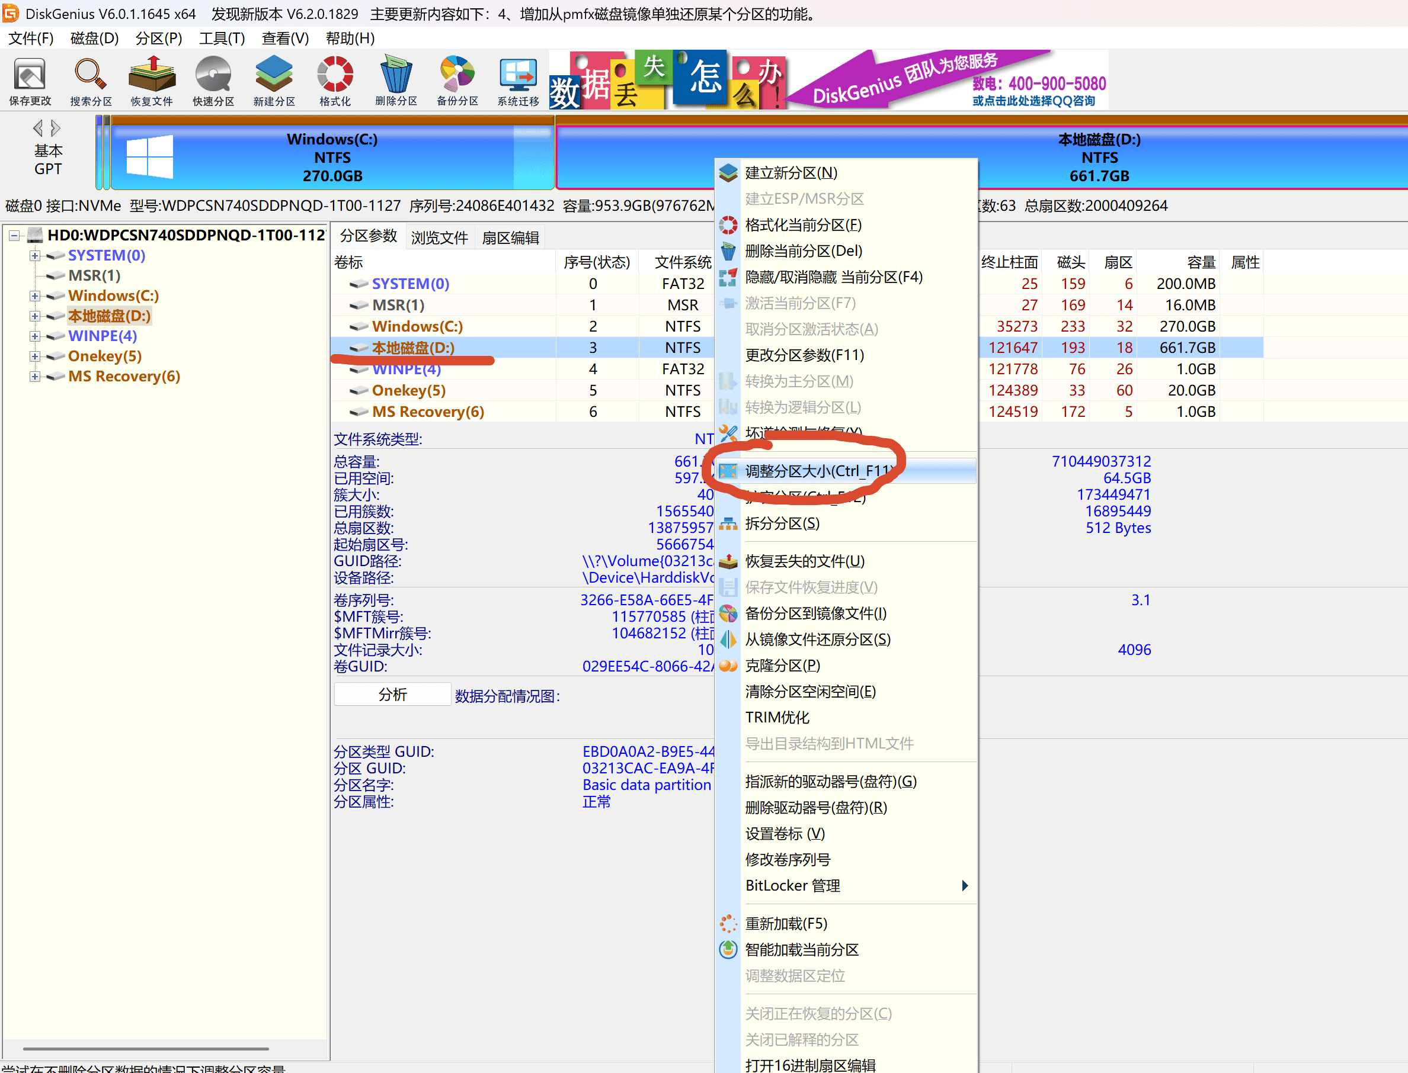Collapse the HD0 disk tree node
This screenshot has width=1408, height=1073.
pos(14,236)
